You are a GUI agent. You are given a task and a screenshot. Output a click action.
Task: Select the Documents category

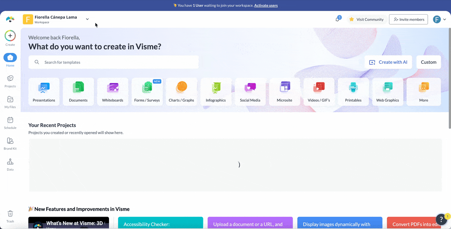(x=78, y=92)
